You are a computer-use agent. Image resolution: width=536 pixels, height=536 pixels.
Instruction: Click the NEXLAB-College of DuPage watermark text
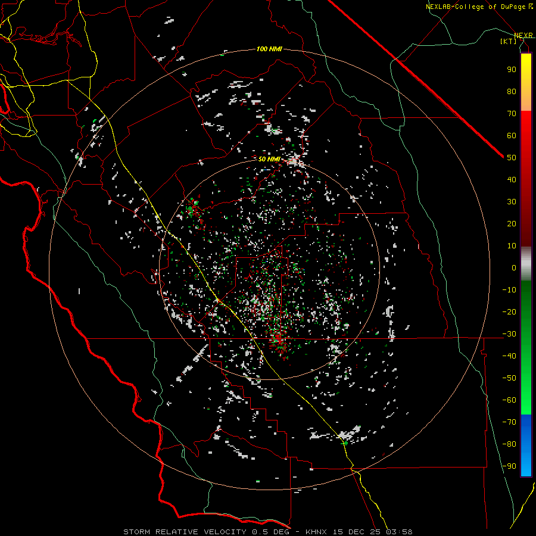[x=479, y=7]
